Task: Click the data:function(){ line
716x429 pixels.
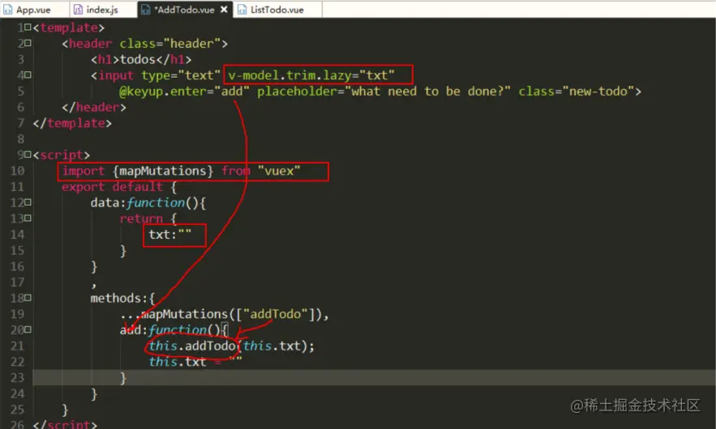Action: pos(148,202)
